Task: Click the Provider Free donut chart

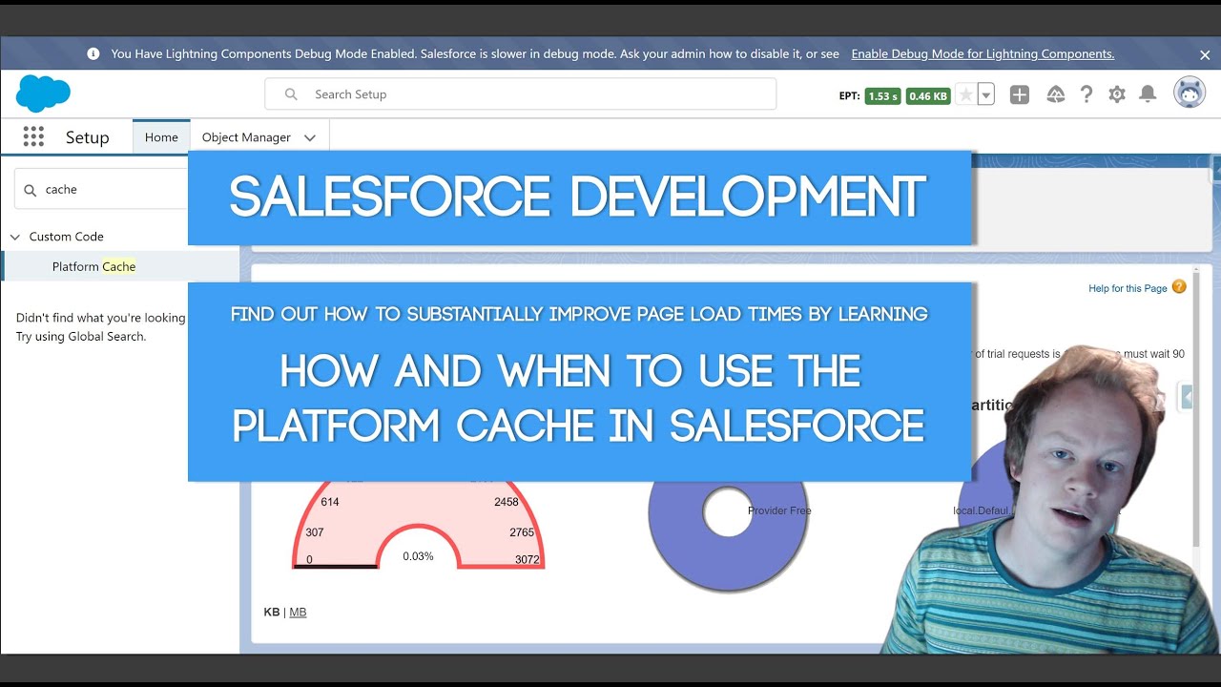Action: (727, 513)
